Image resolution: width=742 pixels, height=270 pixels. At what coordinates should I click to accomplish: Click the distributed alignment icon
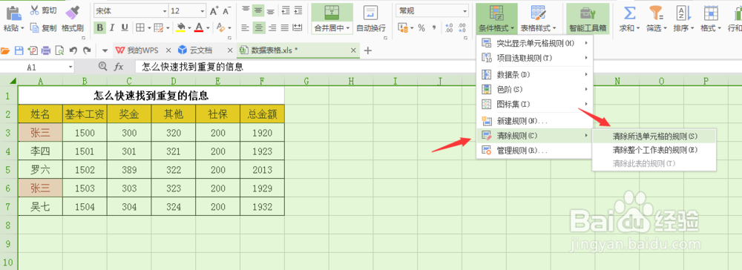pos(298,28)
